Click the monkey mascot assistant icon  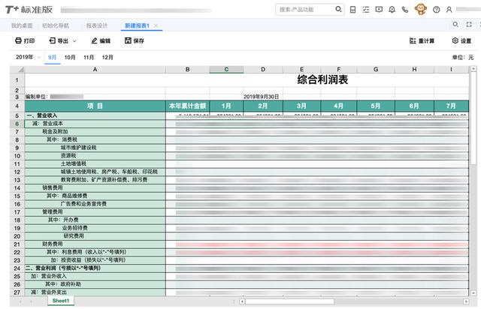421,9
